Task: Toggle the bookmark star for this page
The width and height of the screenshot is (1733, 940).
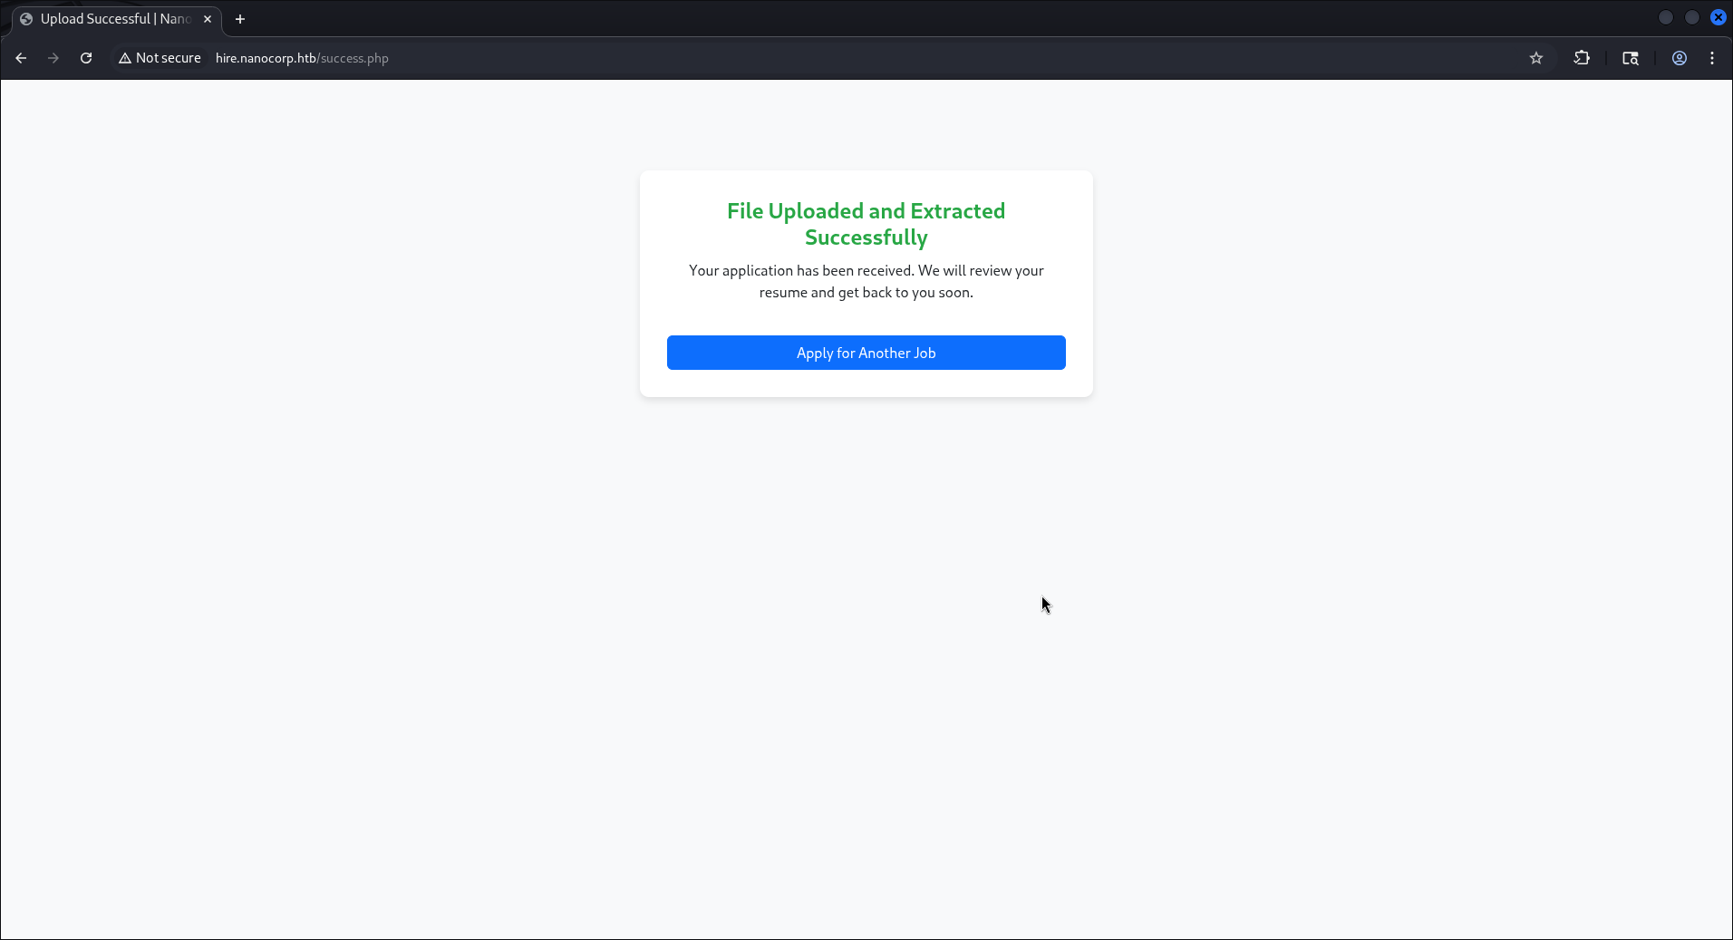Action: click(x=1535, y=58)
